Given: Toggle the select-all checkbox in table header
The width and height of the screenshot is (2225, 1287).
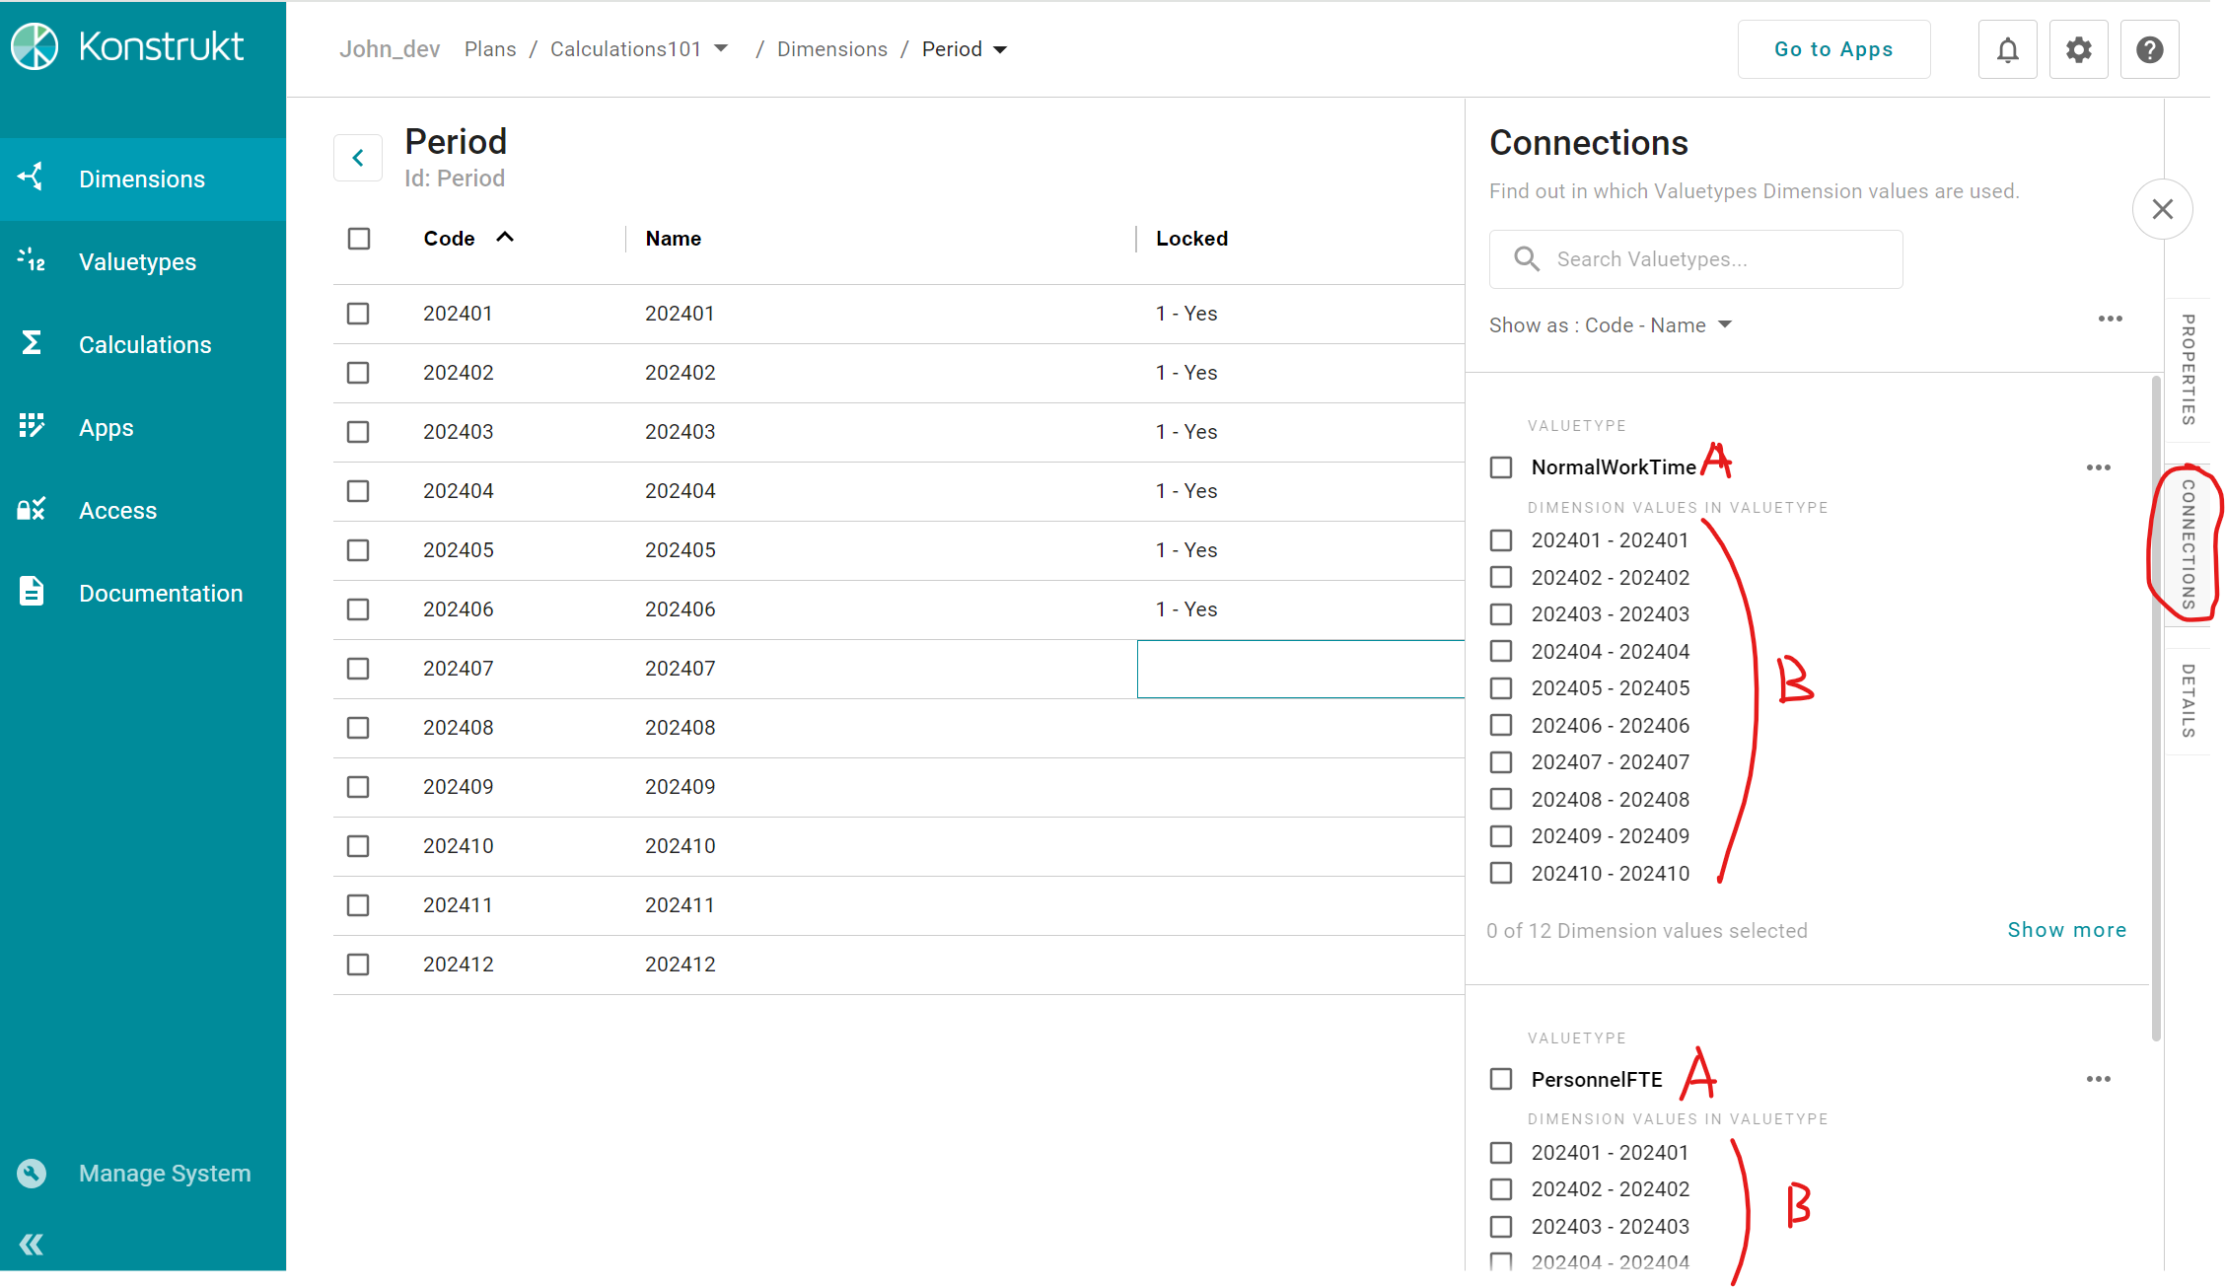Looking at the screenshot, I should (359, 239).
